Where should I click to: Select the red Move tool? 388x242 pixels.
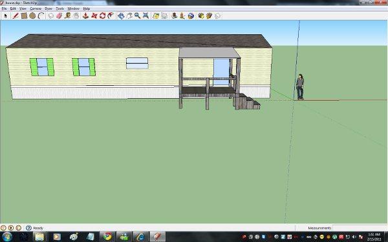point(94,15)
